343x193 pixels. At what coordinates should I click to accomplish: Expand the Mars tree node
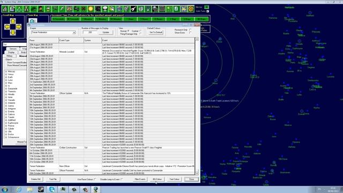tap(6, 83)
